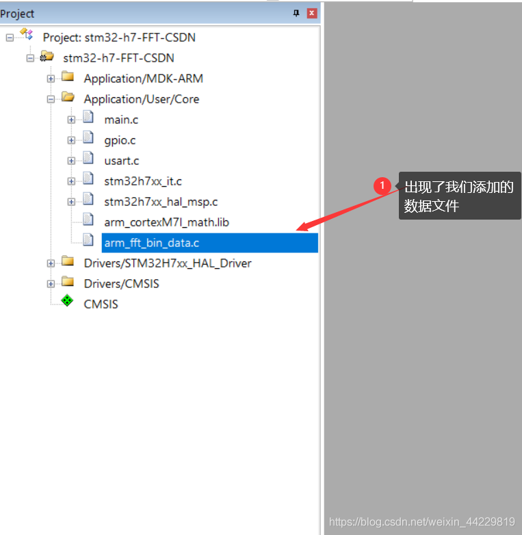The width and height of the screenshot is (522, 535).
Task: Expand gpio.c dependencies
Action: (71, 140)
